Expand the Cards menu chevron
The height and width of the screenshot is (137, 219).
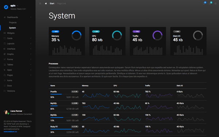(31, 38)
